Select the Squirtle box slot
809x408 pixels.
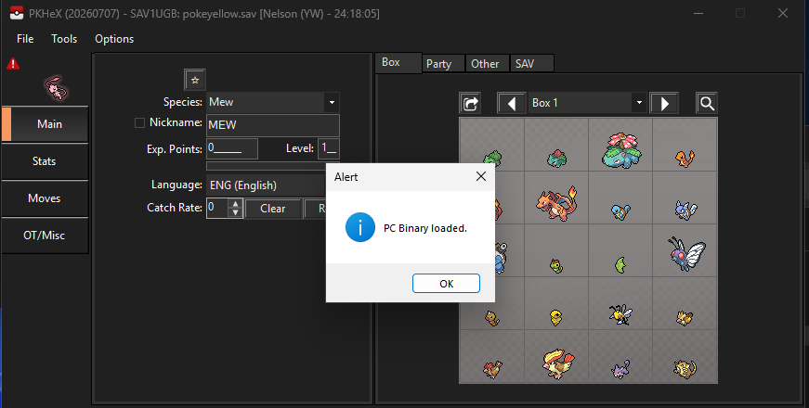point(620,198)
